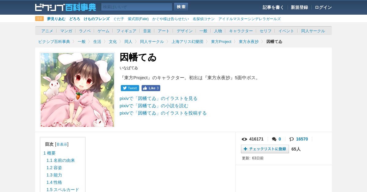367x192 pixels.
Task: Click the eye view-count icon
Action: pyautogui.click(x=244, y=139)
